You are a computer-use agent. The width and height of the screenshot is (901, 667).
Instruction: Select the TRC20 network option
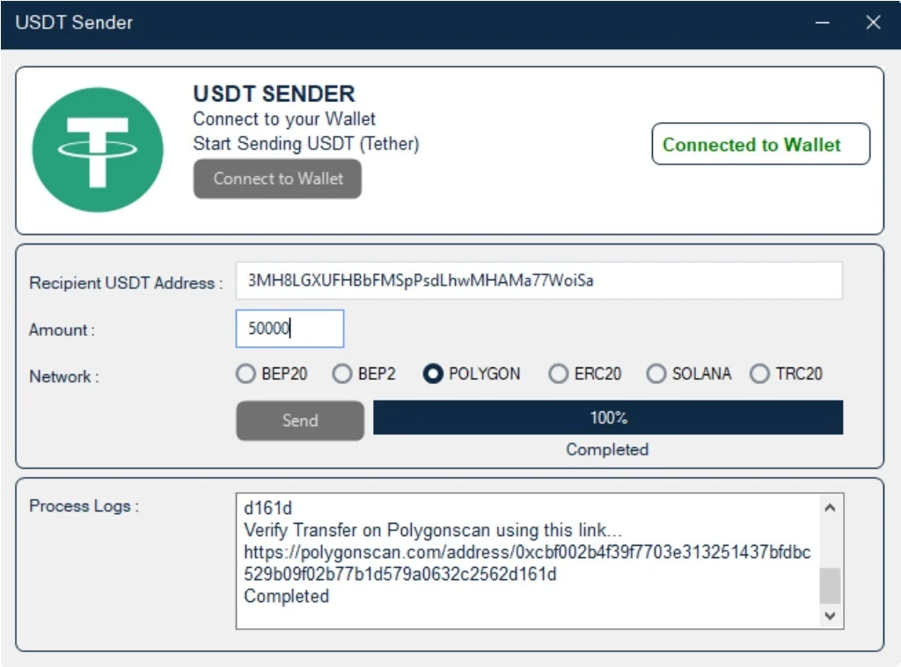click(786, 373)
